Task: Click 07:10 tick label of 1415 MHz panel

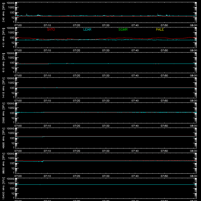Action: pos(47,101)
